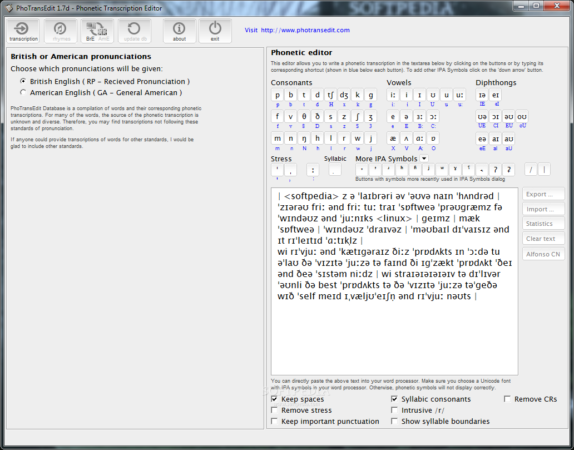The height and width of the screenshot is (450, 574).
Task: Insert consonant ʒ symbol
Action: point(370,117)
